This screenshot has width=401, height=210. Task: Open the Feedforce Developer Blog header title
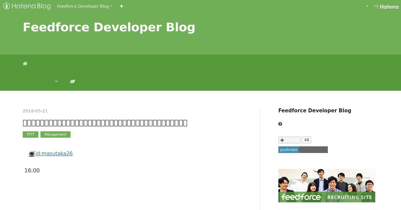[x=109, y=27]
